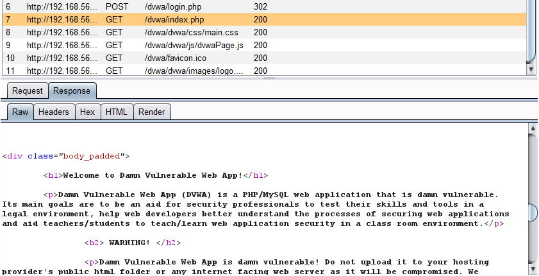Open the Request tab
539x276 pixels.
28,91
